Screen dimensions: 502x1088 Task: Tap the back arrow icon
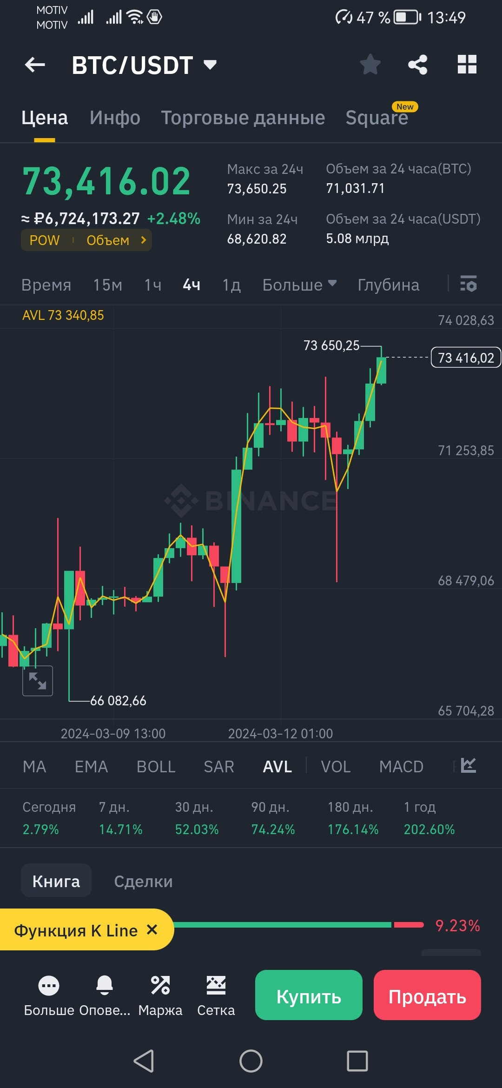[x=35, y=65]
